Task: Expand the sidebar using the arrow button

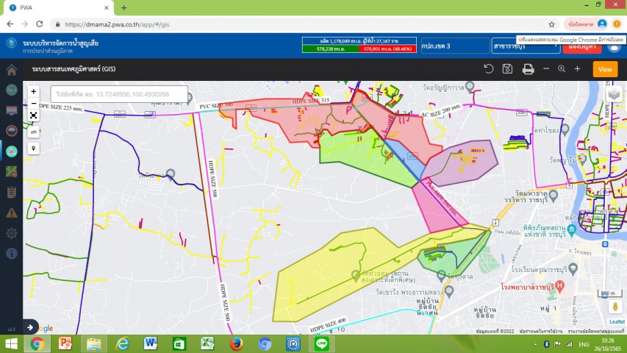Action: point(31,327)
